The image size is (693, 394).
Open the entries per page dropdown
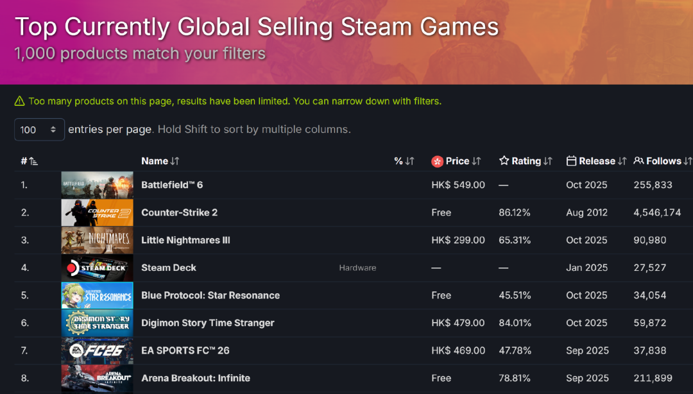tap(39, 130)
